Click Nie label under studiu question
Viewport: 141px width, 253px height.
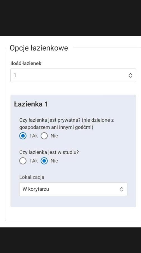point(54,161)
